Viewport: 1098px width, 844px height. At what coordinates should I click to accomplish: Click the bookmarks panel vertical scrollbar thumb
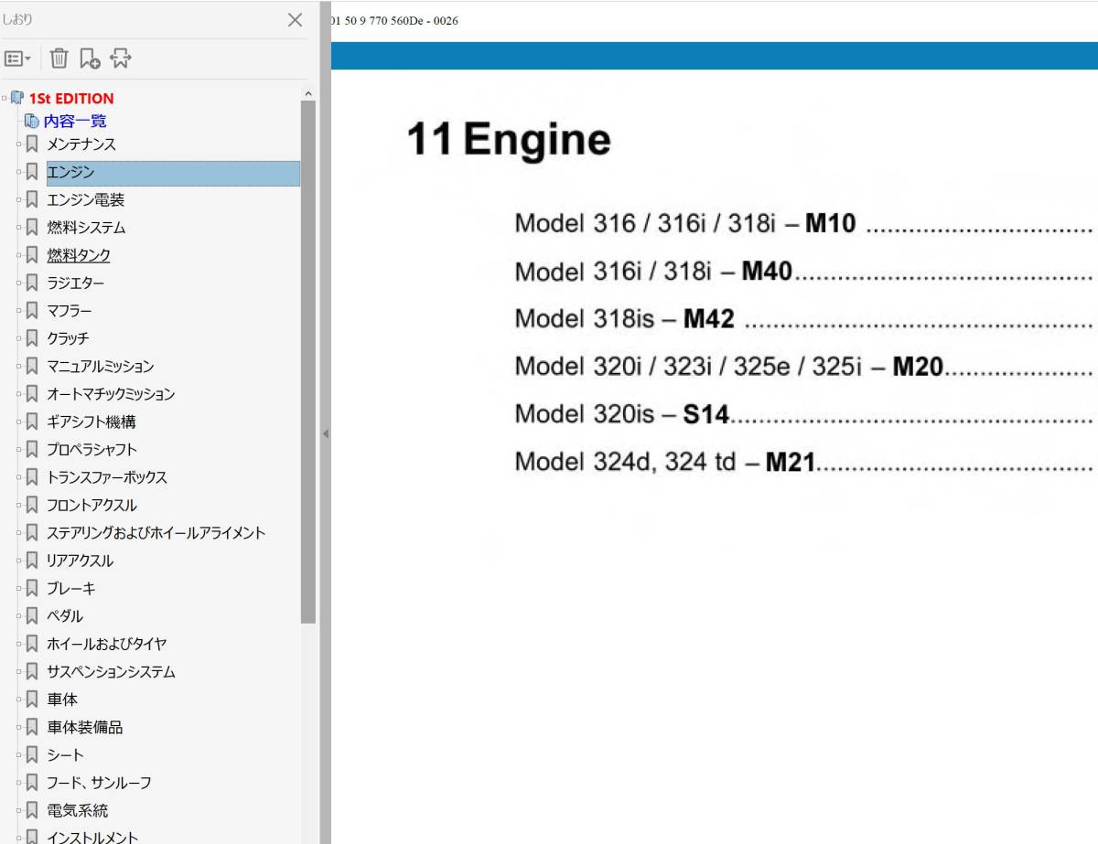tap(308, 361)
